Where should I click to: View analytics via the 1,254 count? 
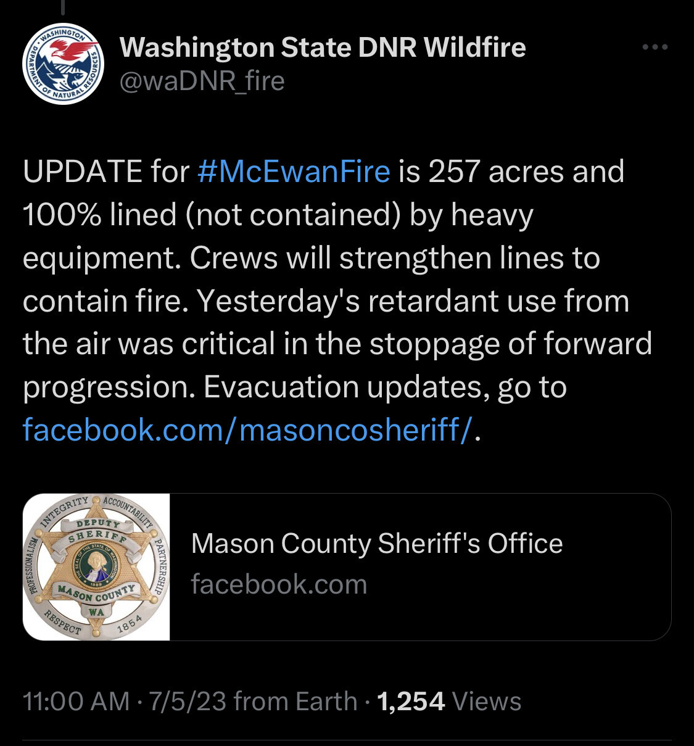tap(411, 702)
